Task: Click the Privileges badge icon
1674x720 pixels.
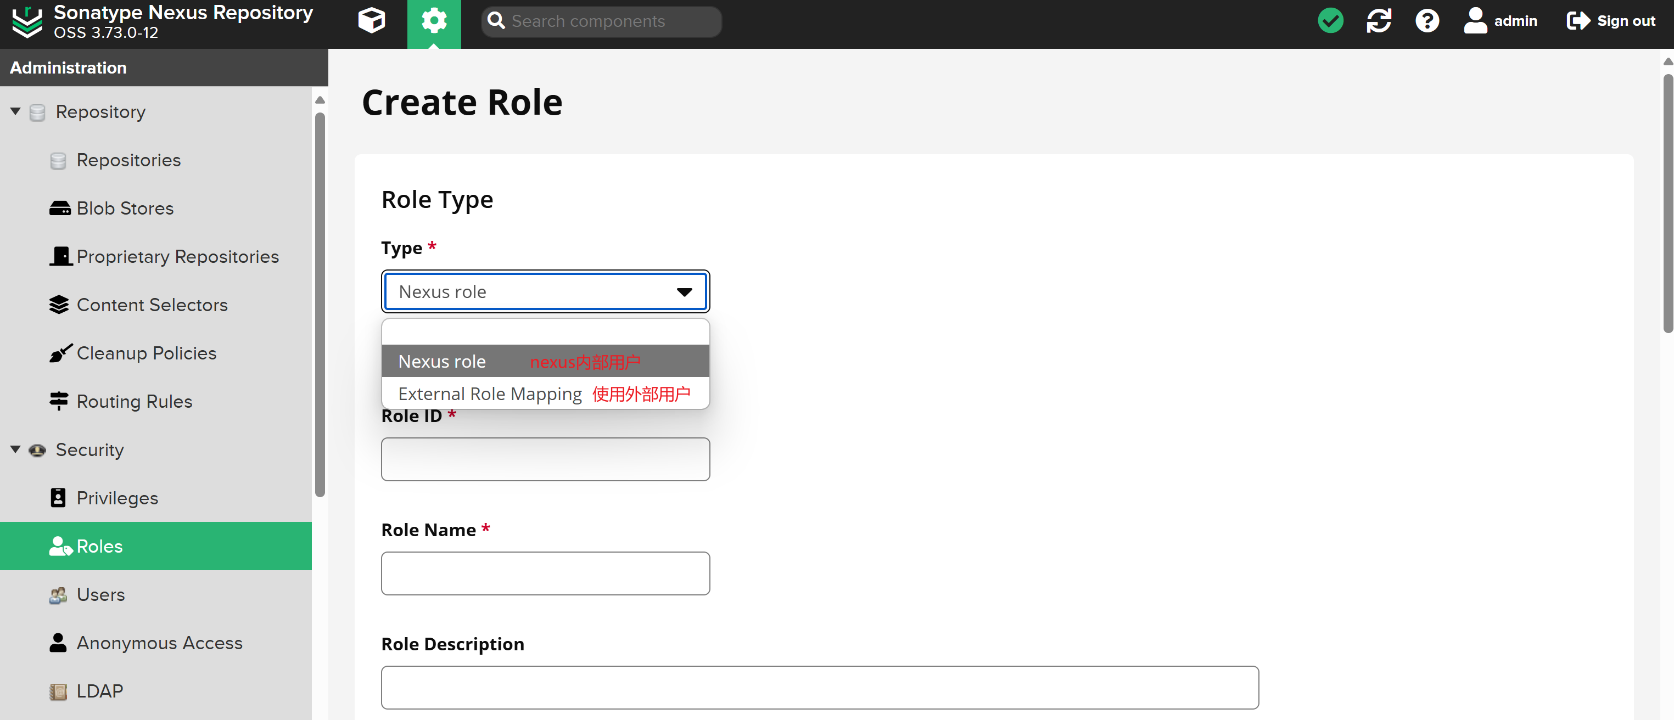Action: [x=59, y=498]
